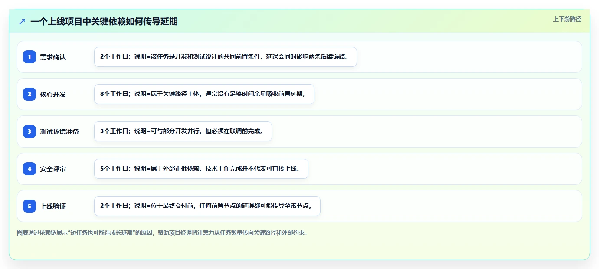
Task: Click the step 5 number badge
Action: [29, 206]
